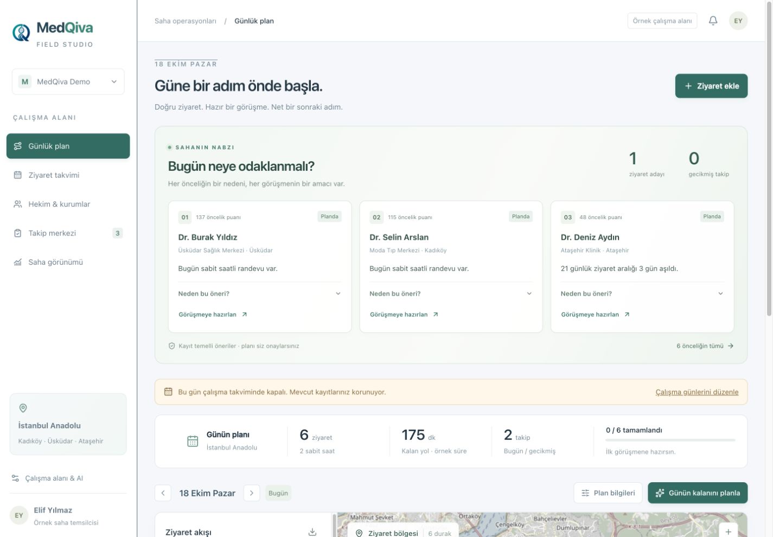Open Ziyaret takvimi in the sidebar
Image resolution: width=773 pixels, height=537 pixels.
coord(68,175)
